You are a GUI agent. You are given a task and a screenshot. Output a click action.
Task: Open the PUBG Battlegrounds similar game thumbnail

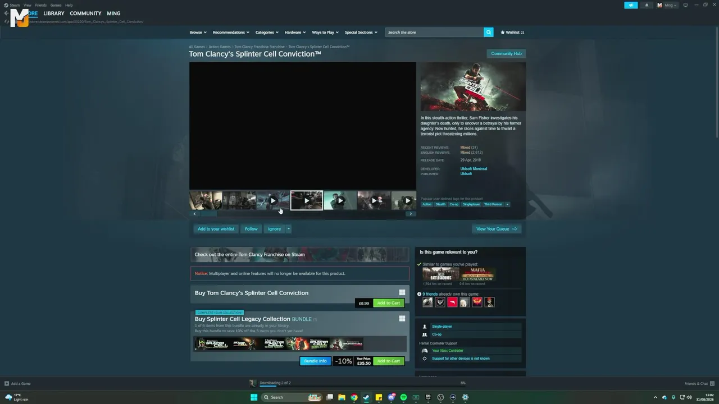point(440,274)
